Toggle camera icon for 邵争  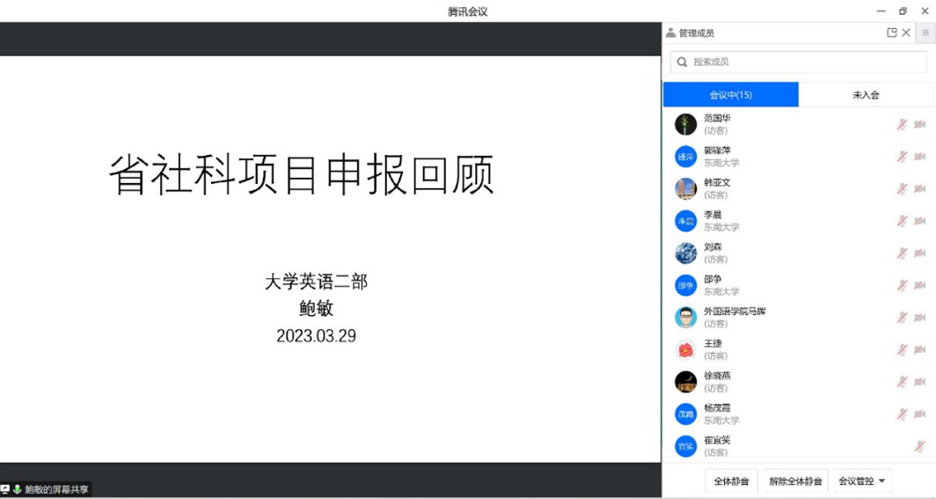click(920, 285)
